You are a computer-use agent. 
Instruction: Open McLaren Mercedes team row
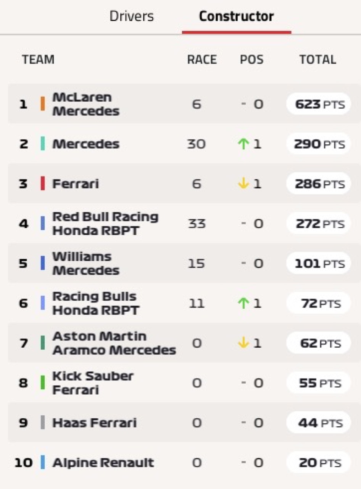(x=184, y=104)
